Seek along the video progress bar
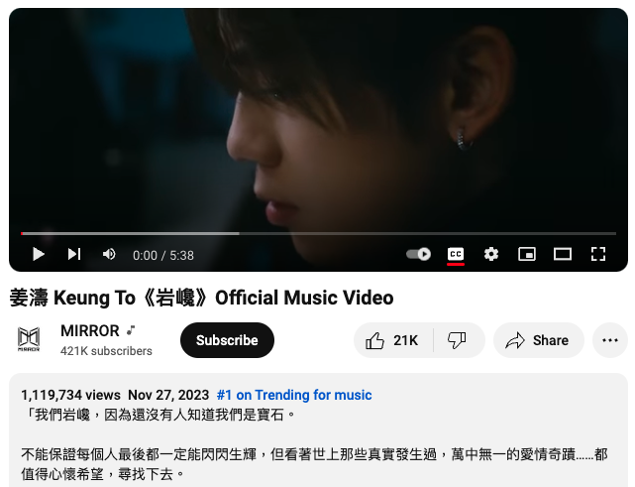Viewport: 635px width, 487px height. point(318,233)
